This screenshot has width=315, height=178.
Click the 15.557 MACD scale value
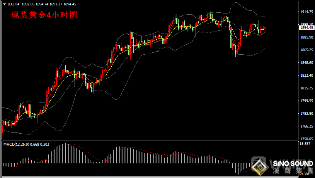tap(306, 144)
